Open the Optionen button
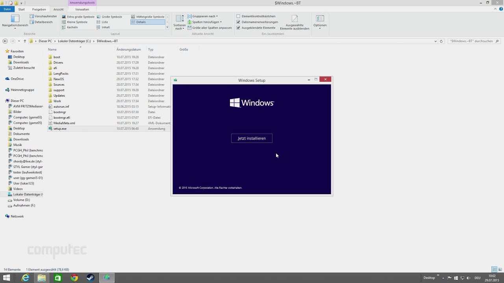The image size is (504, 283). (320, 22)
